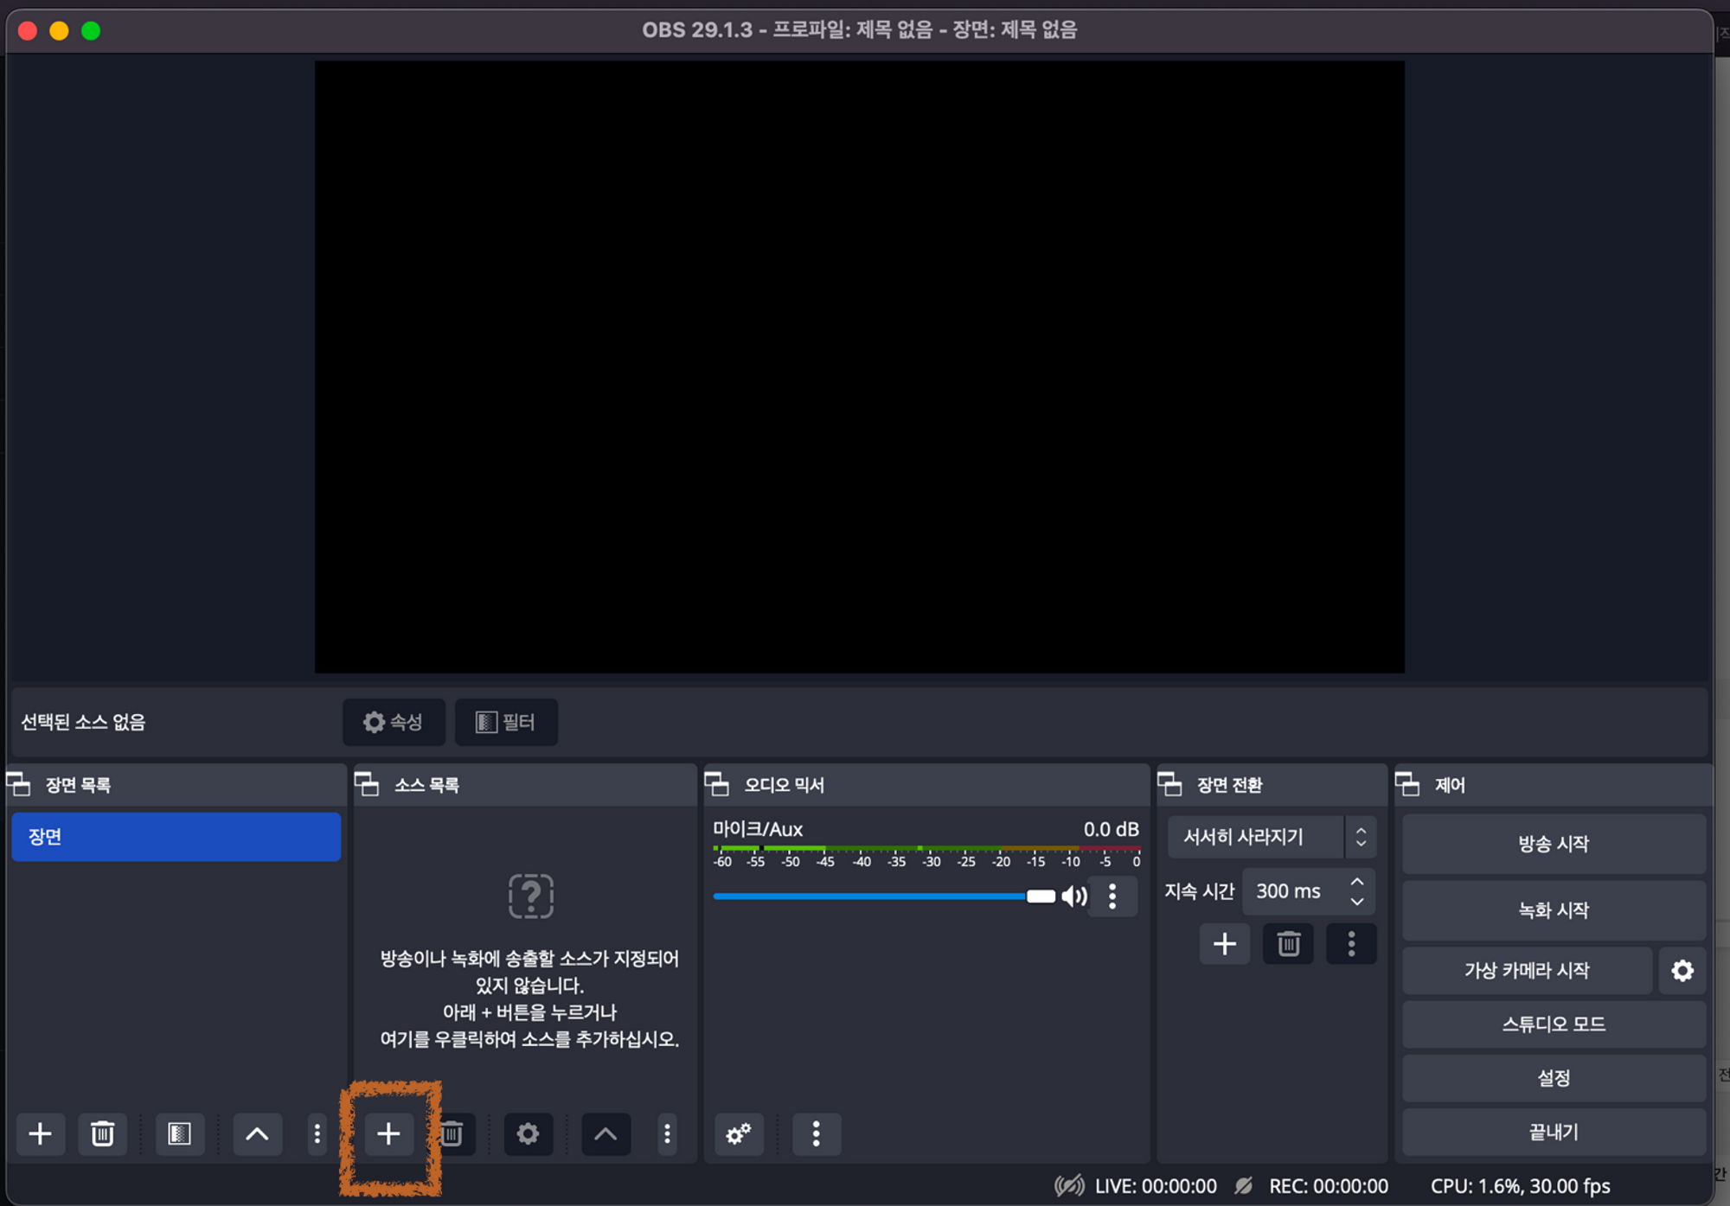Open advanced audio properties gears icon

[738, 1133]
